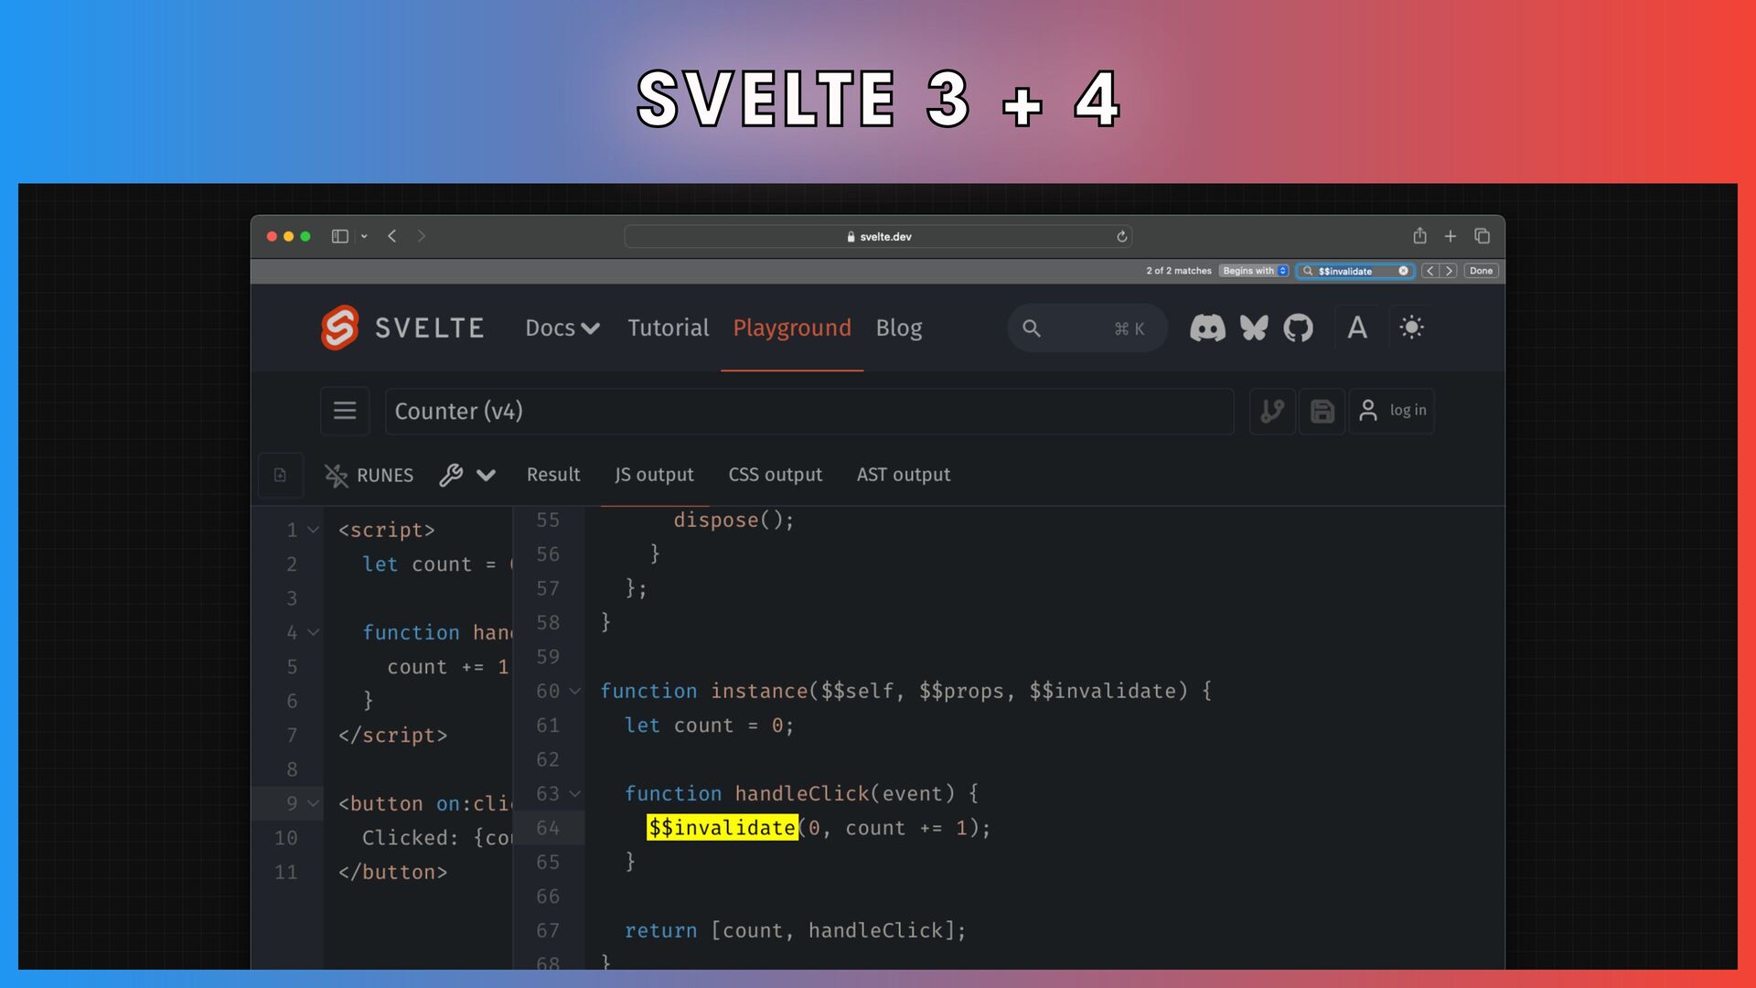Click the save floppy disk icon
This screenshot has width=1756, height=988.
click(1322, 411)
